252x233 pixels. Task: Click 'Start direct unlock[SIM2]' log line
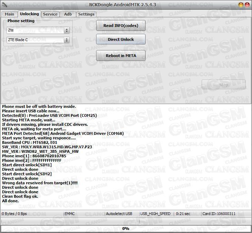pyautogui.click(x=27, y=174)
